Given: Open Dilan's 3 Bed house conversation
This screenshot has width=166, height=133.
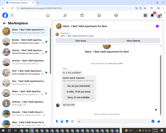Looking at the screenshot, I should 25,124.
